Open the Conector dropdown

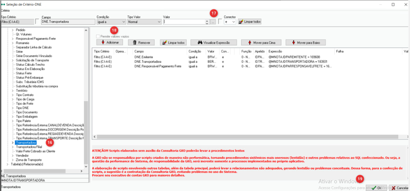click(234, 22)
